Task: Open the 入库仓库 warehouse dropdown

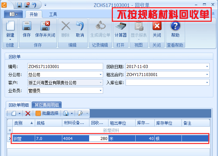Action: pos(207,82)
